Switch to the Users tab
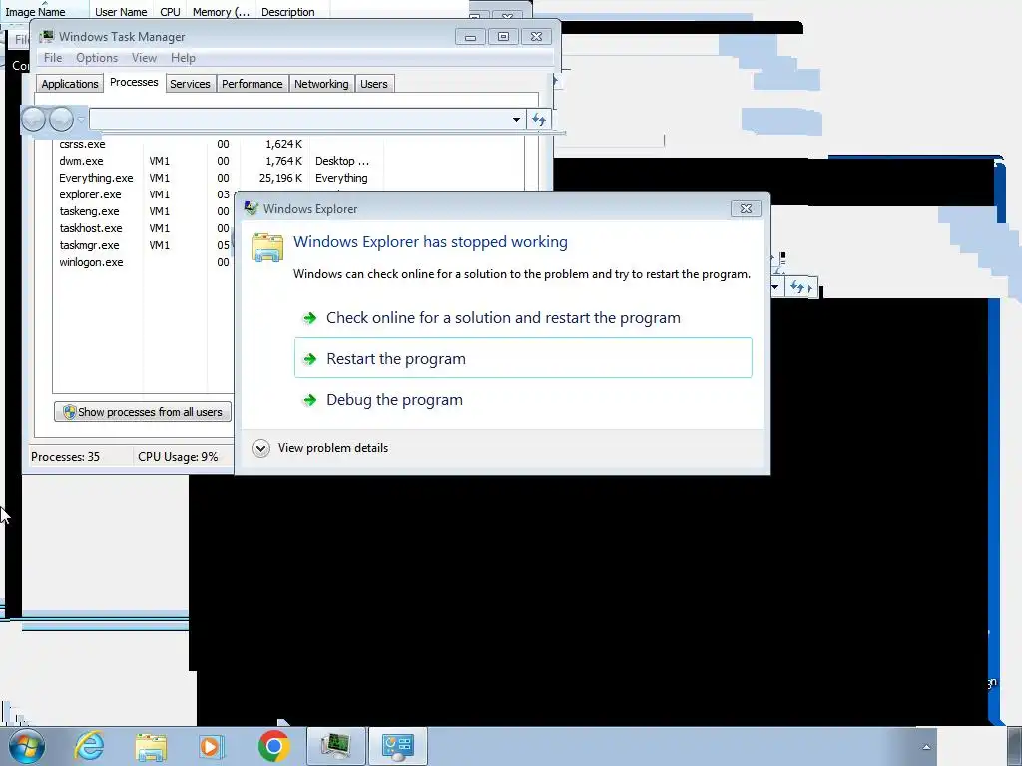The image size is (1022, 766). click(374, 84)
